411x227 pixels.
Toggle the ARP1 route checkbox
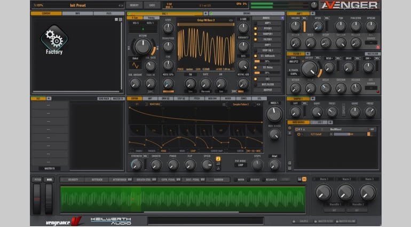(255, 23)
